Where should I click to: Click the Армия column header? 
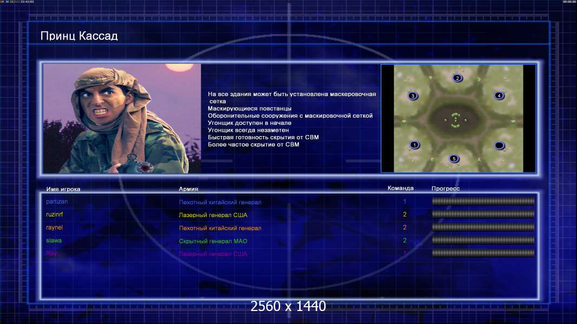(188, 189)
